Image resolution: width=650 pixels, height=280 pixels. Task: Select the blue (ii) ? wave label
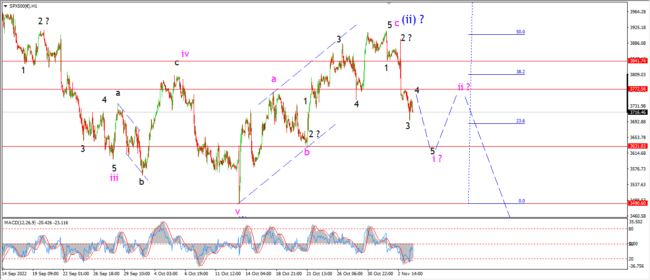(413, 20)
